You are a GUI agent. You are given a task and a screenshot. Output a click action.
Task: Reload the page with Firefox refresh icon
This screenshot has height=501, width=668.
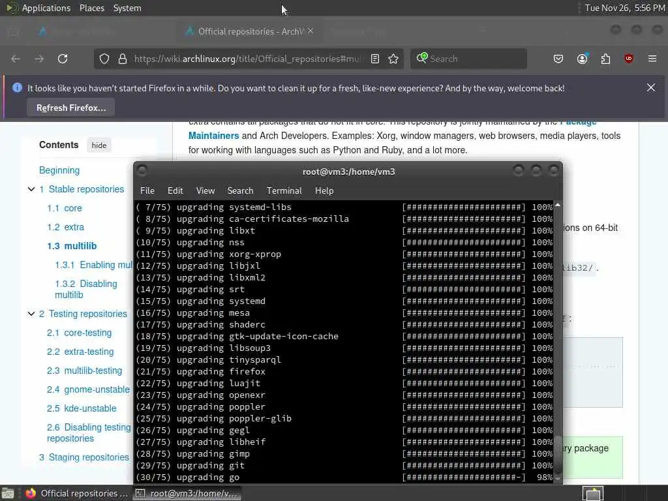click(x=63, y=59)
